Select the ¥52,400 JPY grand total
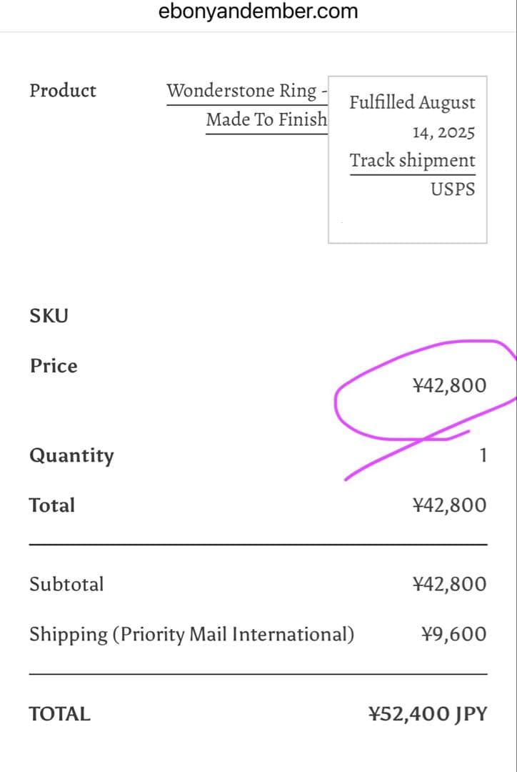The height and width of the screenshot is (772, 517). pyautogui.click(x=428, y=714)
